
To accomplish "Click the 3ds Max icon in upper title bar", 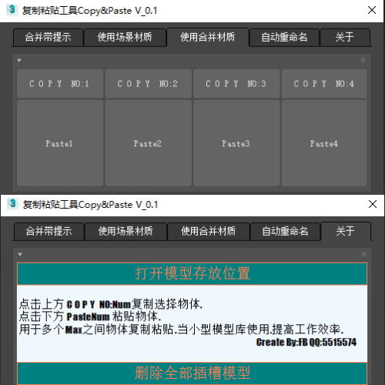I will (x=12, y=10).
